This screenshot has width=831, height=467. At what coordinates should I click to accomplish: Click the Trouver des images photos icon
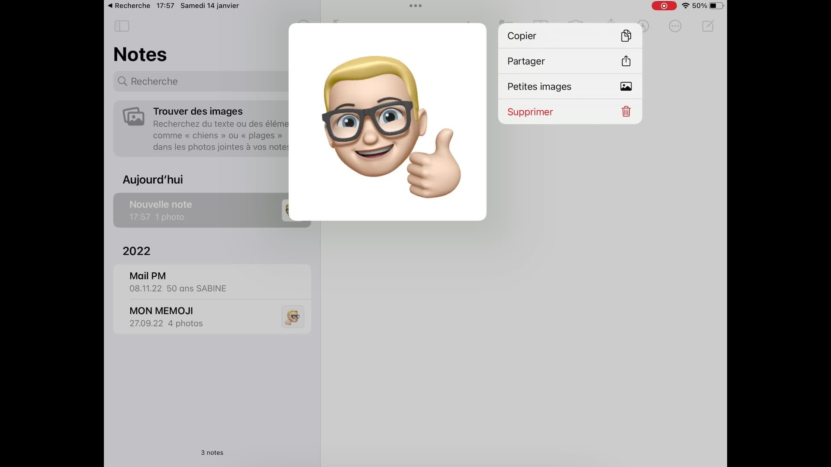click(x=134, y=117)
